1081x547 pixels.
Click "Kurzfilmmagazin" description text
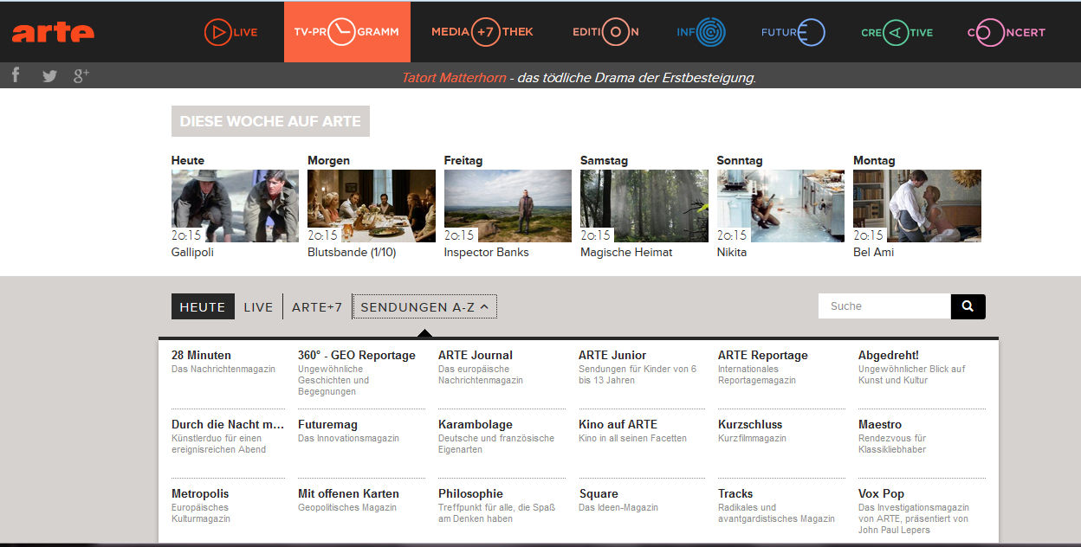tap(752, 438)
